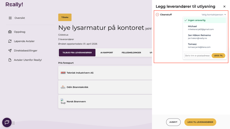Choose Tomasz as contact person

coord(205,46)
